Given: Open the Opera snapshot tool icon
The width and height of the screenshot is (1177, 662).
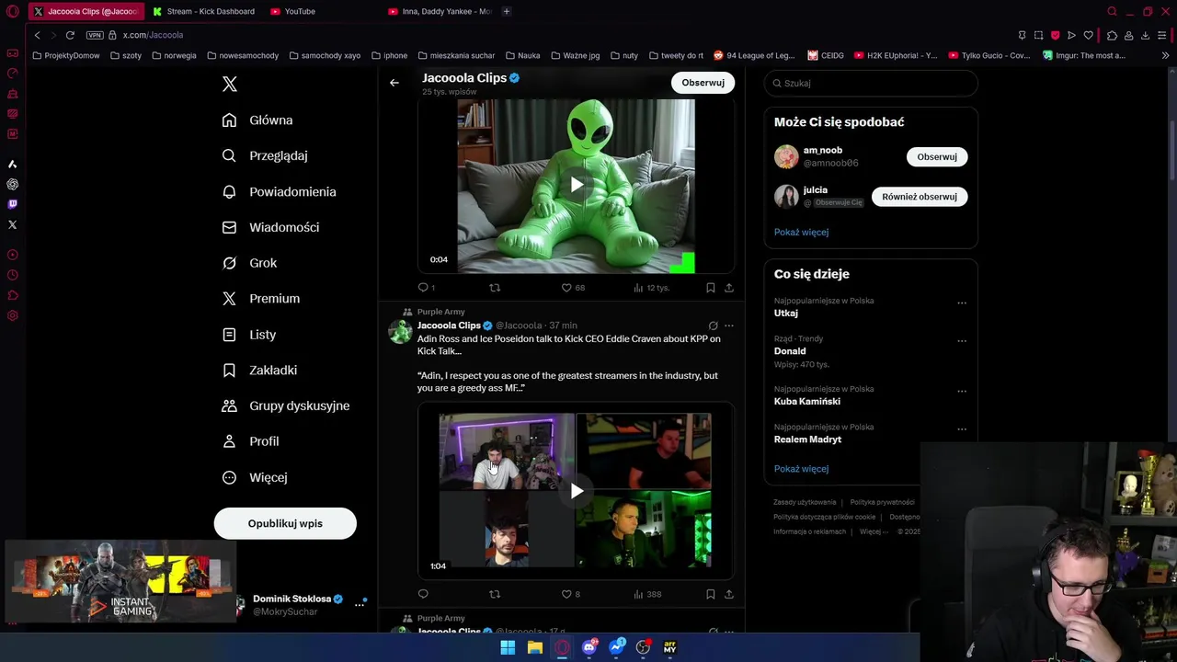Looking at the screenshot, I should [x=1038, y=35].
